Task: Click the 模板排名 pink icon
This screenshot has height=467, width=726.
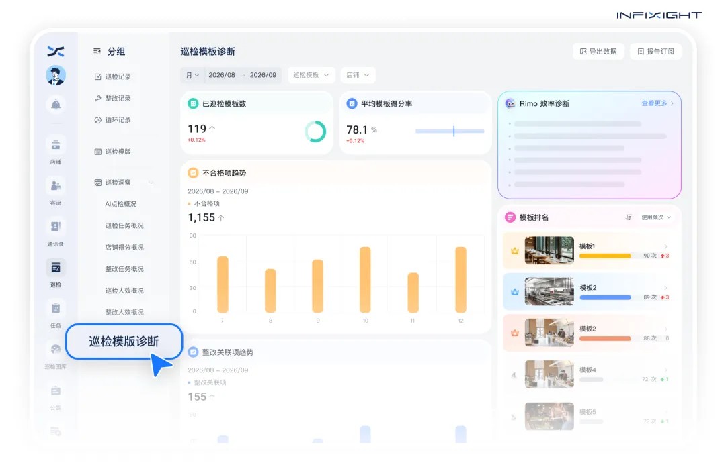Action: coord(510,217)
